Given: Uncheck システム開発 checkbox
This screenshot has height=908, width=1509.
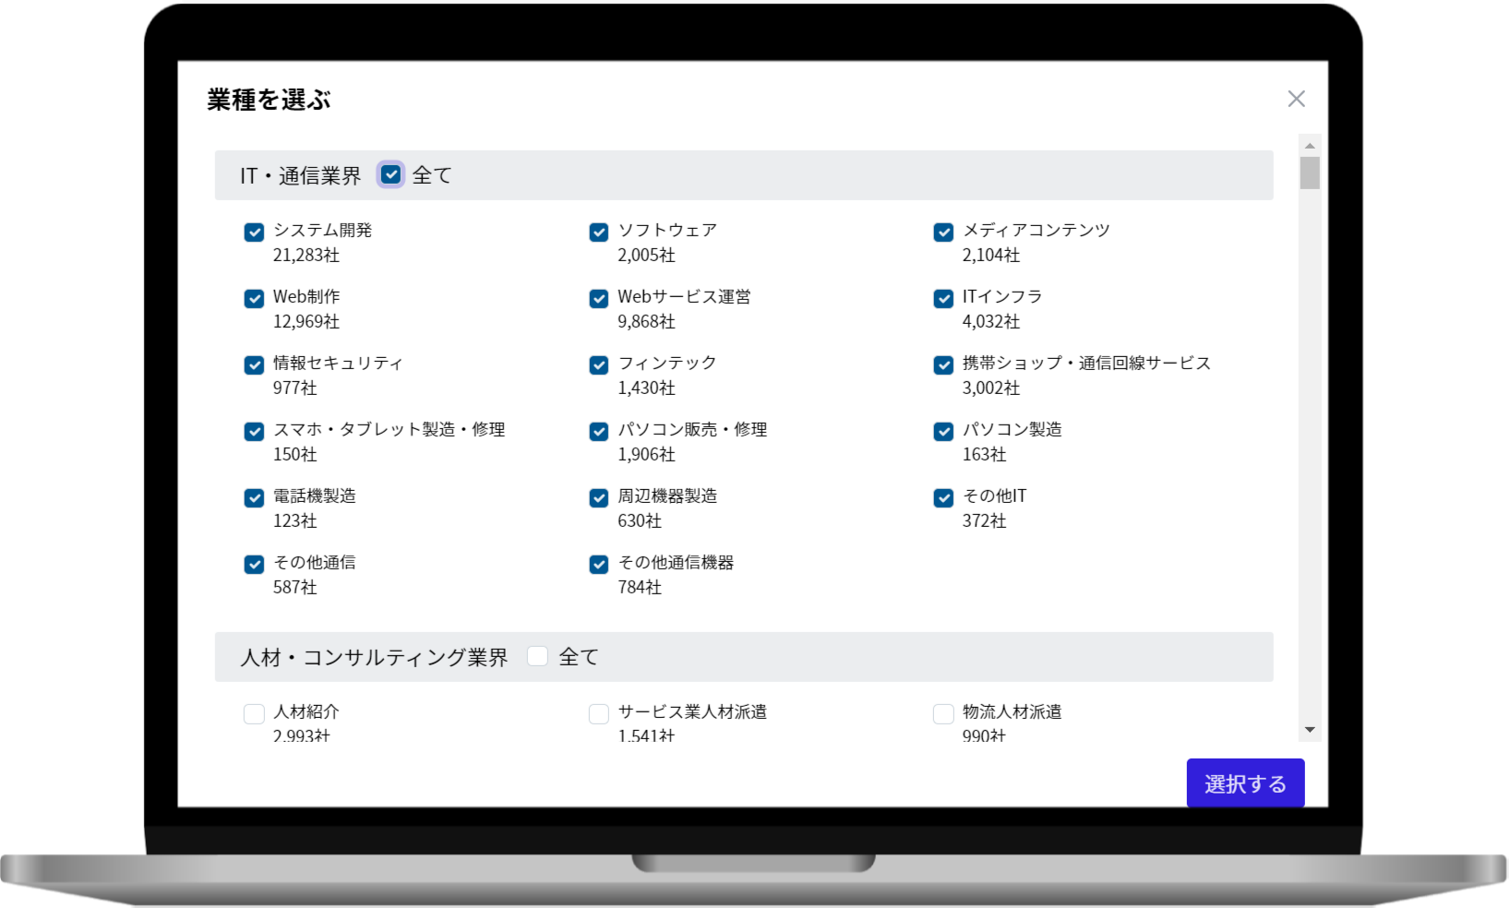Looking at the screenshot, I should [254, 233].
